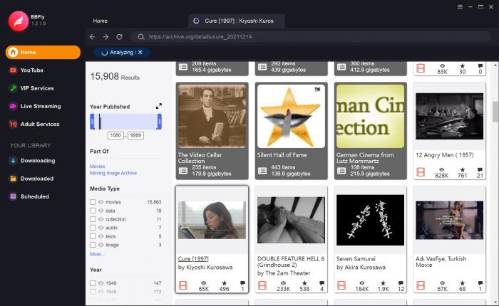Open the Seven Samurai title
Viewport: 499px width, 306px height.
[x=356, y=258]
